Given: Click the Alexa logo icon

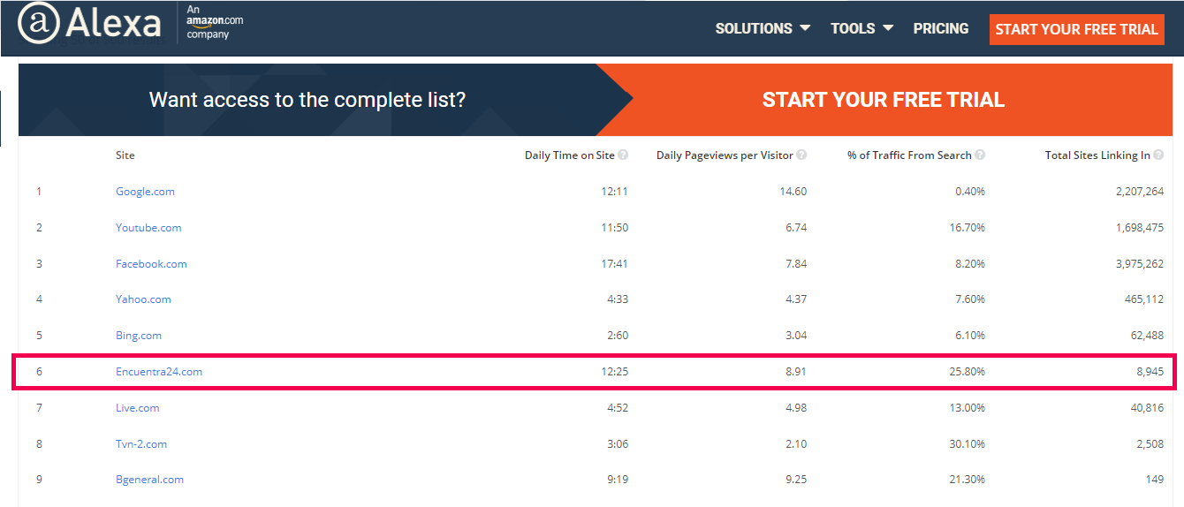Looking at the screenshot, I should 90,23.
